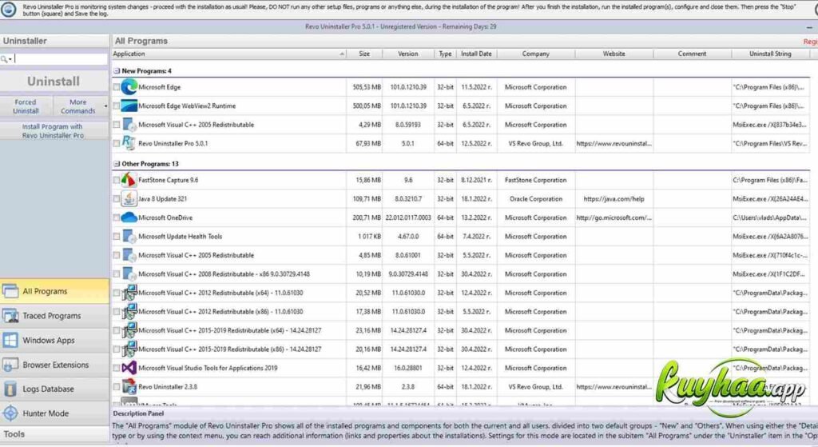Click the Uninstall String column header

770,54
